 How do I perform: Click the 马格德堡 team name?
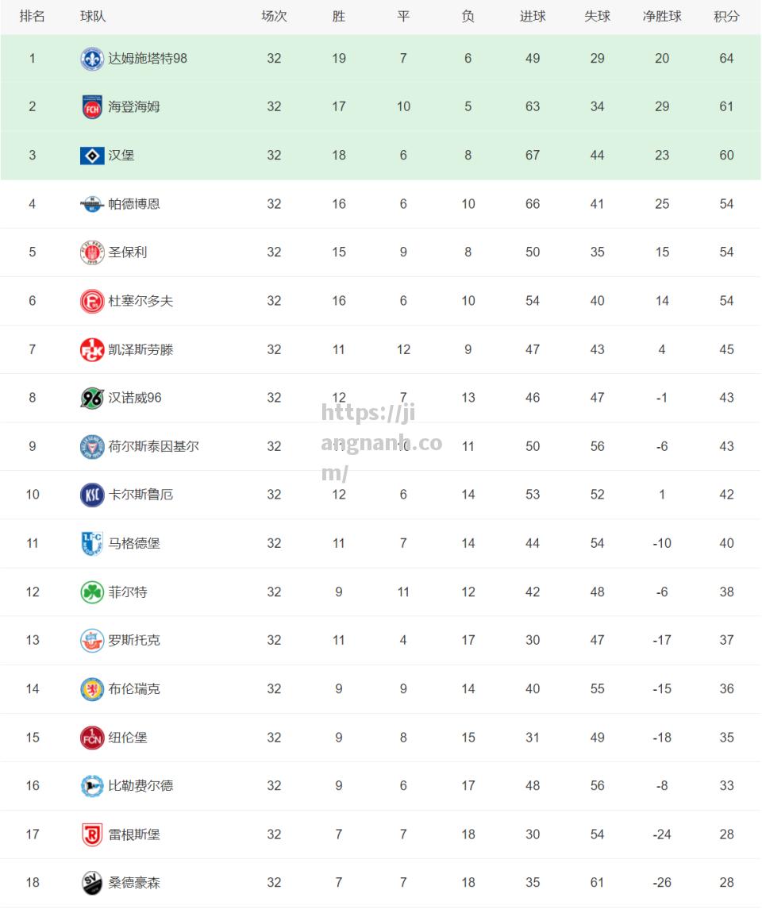[x=134, y=543]
